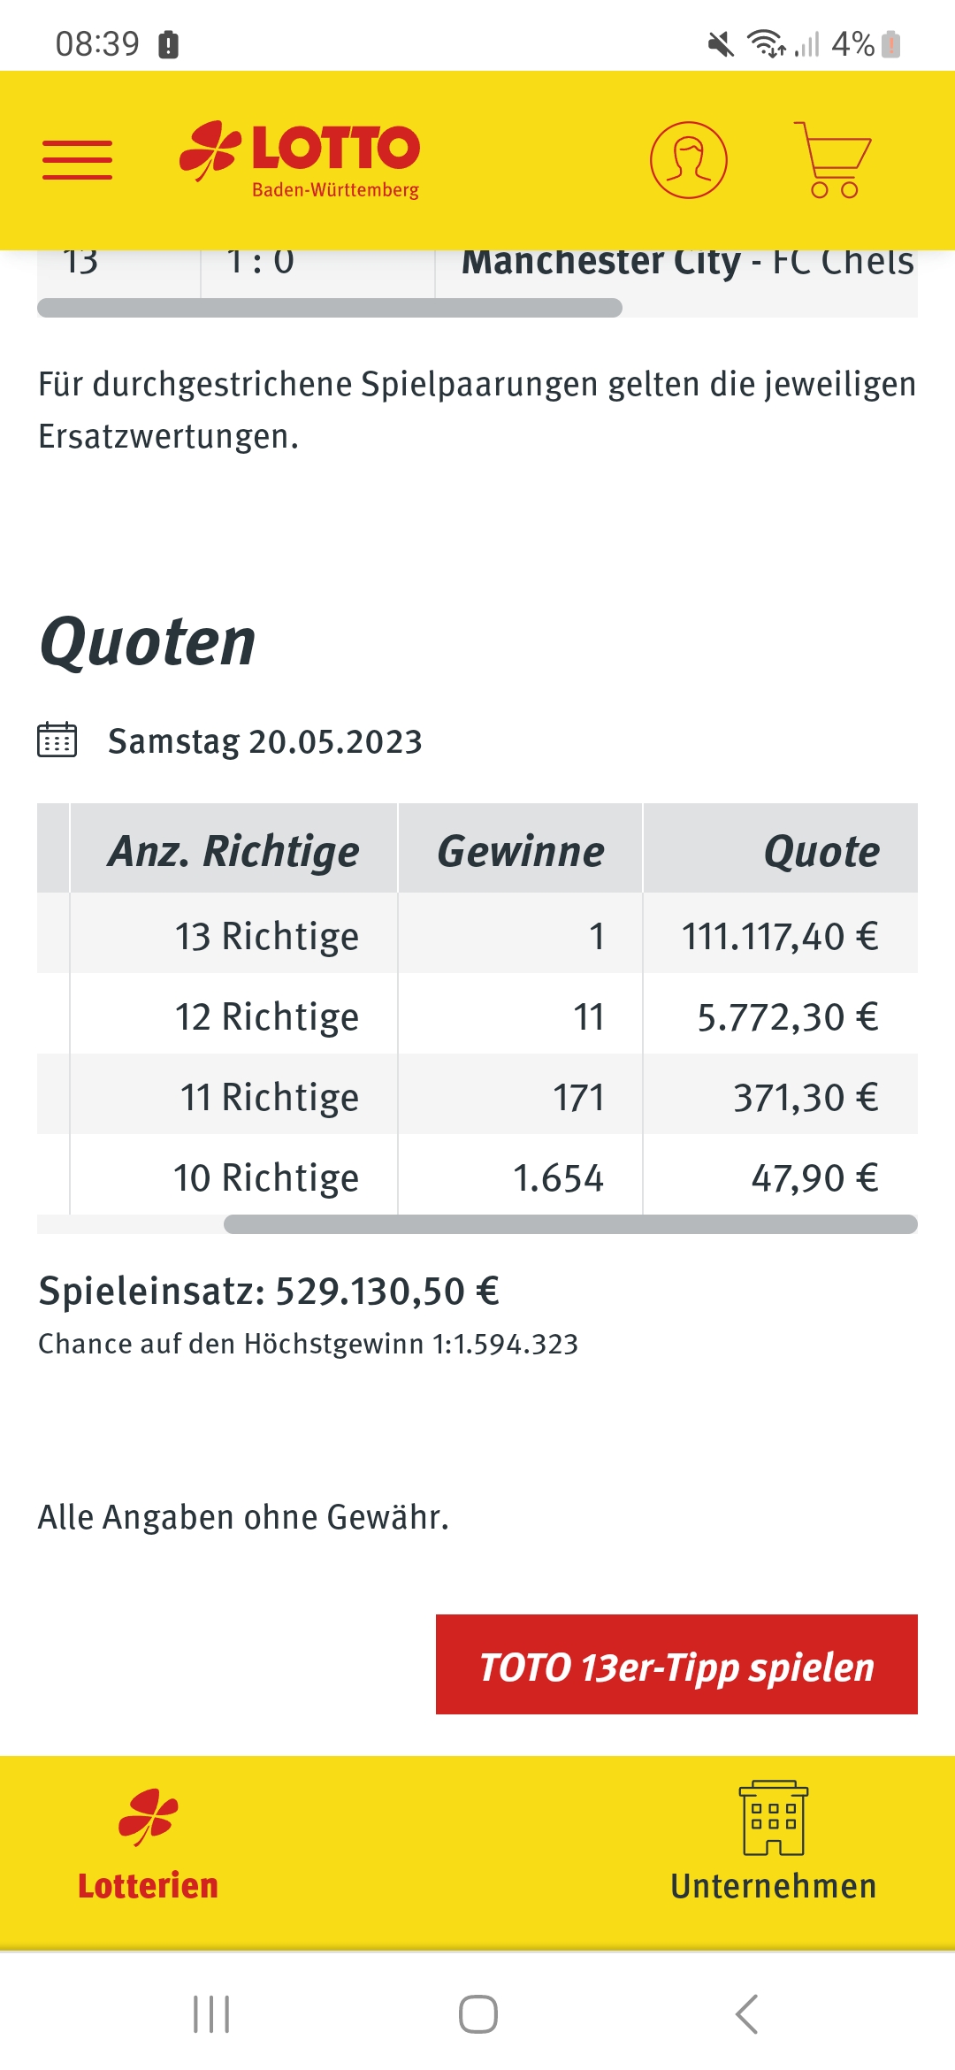Tap the Android back arrow
The width and height of the screenshot is (955, 2070).
[x=747, y=2014]
